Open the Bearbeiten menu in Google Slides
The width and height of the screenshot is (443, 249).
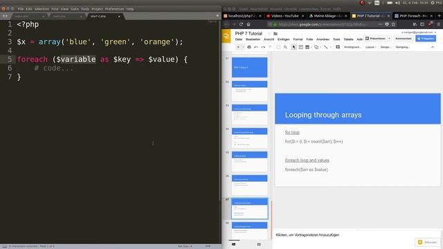point(253,39)
